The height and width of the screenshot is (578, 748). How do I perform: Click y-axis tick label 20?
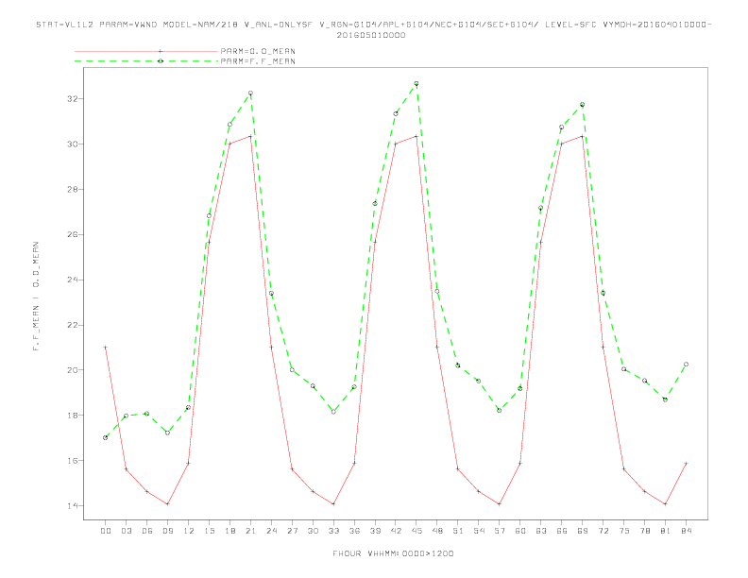pyautogui.click(x=73, y=370)
